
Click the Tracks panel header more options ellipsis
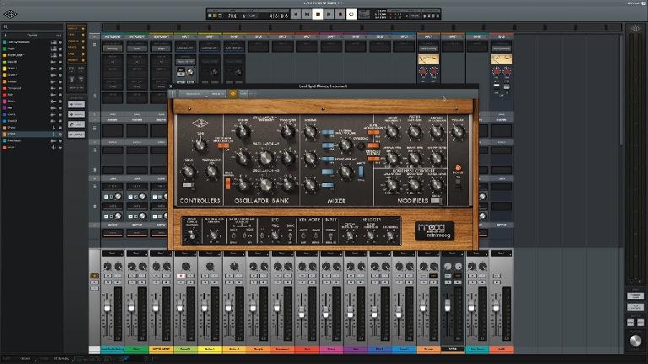tap(58, 35)
